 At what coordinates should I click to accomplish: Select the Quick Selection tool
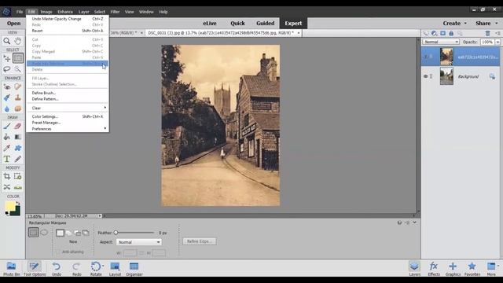[17, 69]
